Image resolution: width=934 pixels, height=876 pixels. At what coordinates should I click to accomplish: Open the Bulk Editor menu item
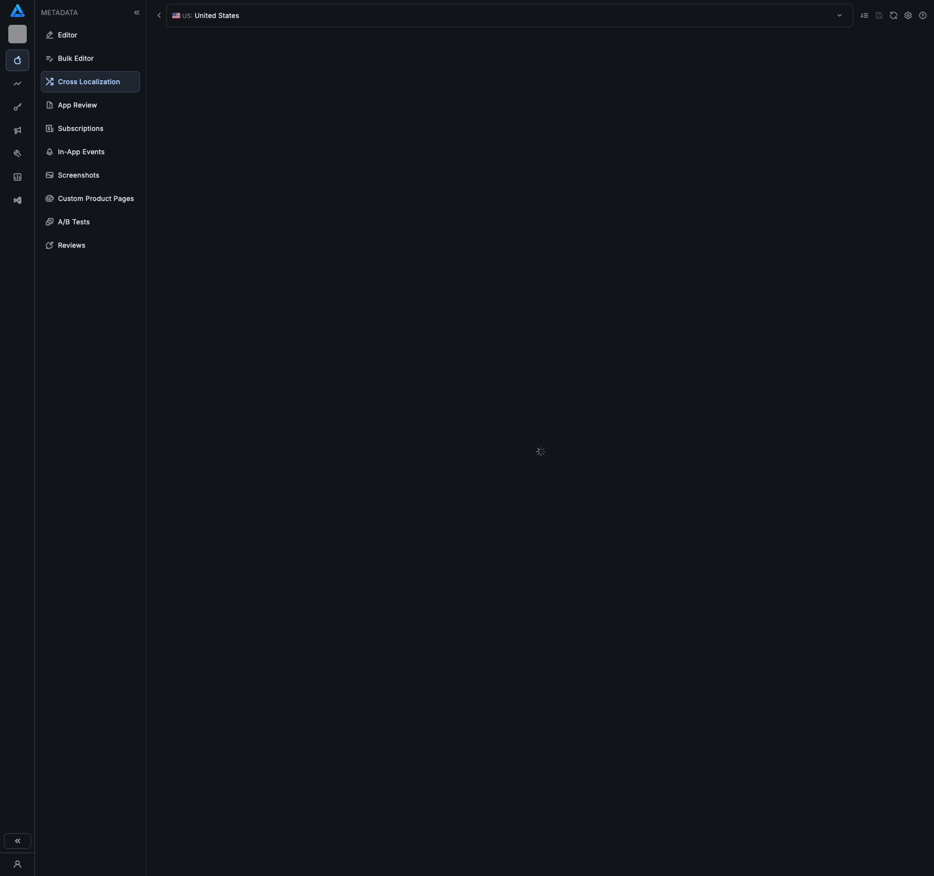click(x=75, y=58)
